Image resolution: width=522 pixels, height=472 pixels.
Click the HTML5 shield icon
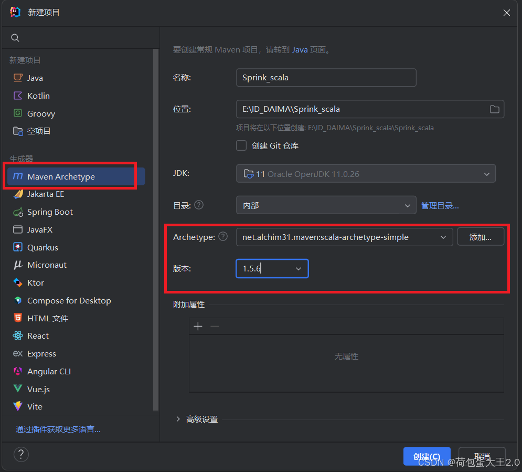[18, 318]
